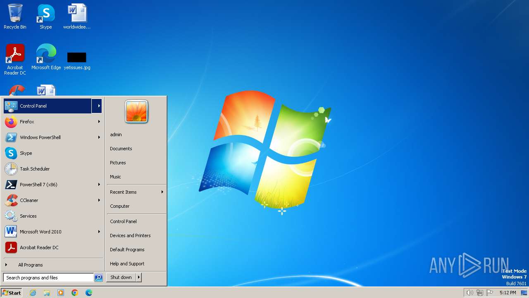Open Windows Explorer folder on taskbar
This screenshot has height=298, width=529.
tap(47, 293)
